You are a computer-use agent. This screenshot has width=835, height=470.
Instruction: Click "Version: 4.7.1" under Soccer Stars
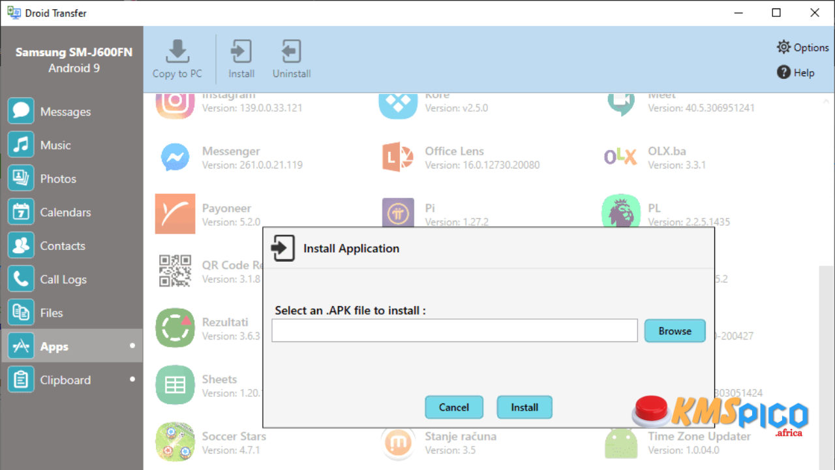point(231,450)
